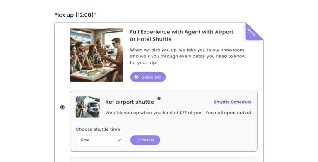The width and height of the screenshot is (318, 162).
Task: Confirm the chosen shuttle time
Action: [145, 140]
